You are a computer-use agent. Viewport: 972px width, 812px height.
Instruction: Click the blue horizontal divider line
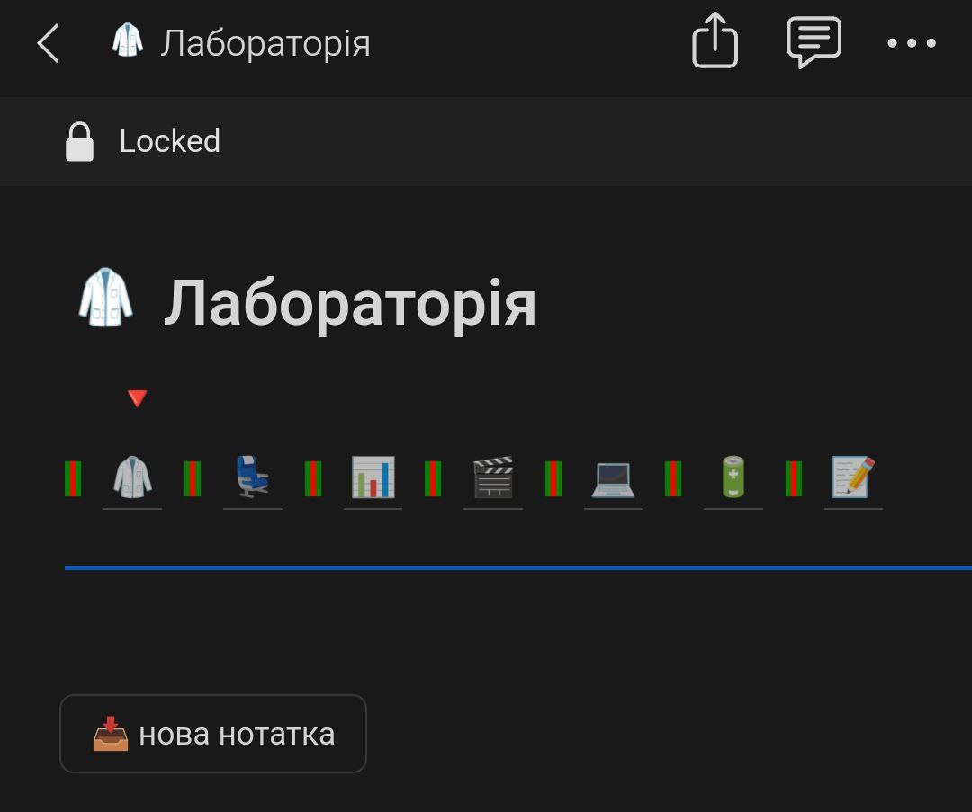(518, 567)
